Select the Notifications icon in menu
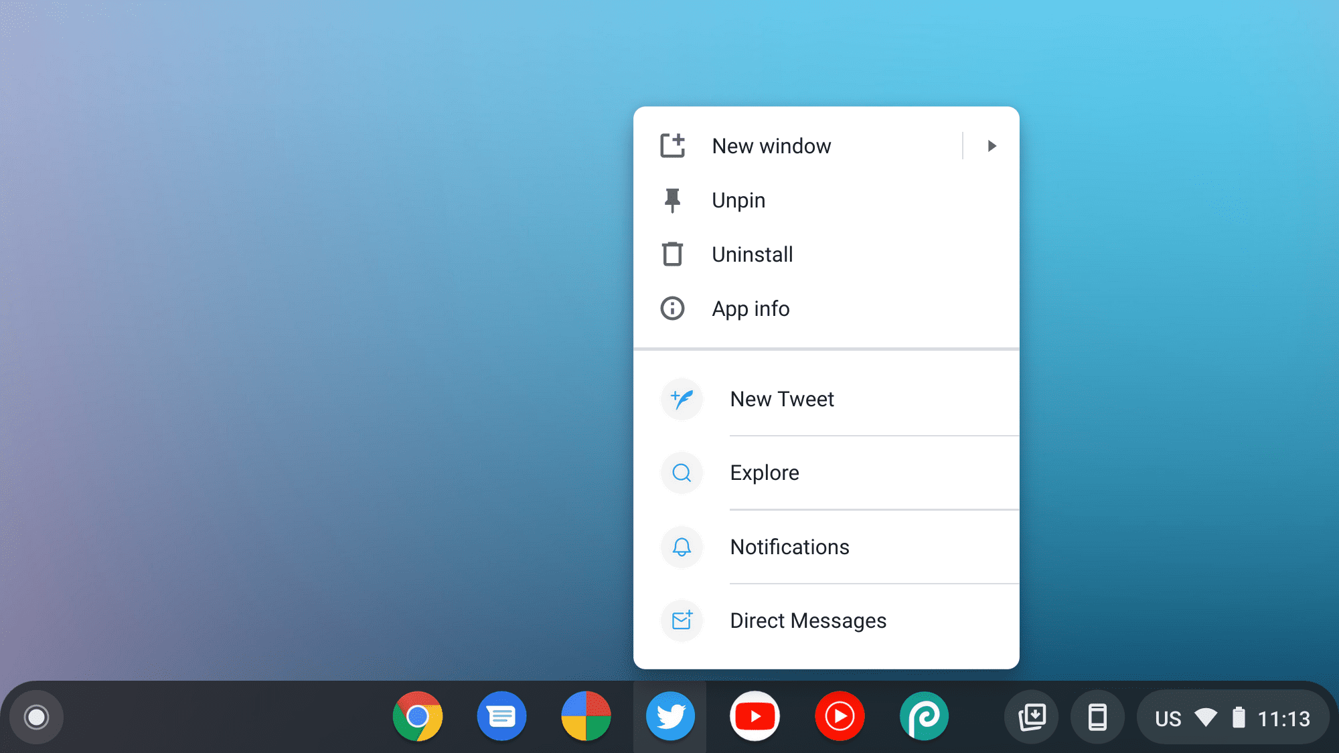Viewport: 1339px width, 753px height. coord(682,546)
